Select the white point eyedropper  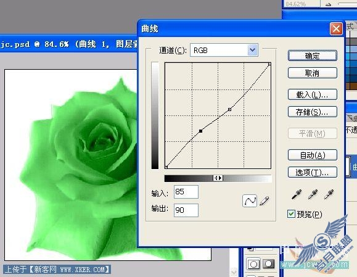(x=329, y=194)
